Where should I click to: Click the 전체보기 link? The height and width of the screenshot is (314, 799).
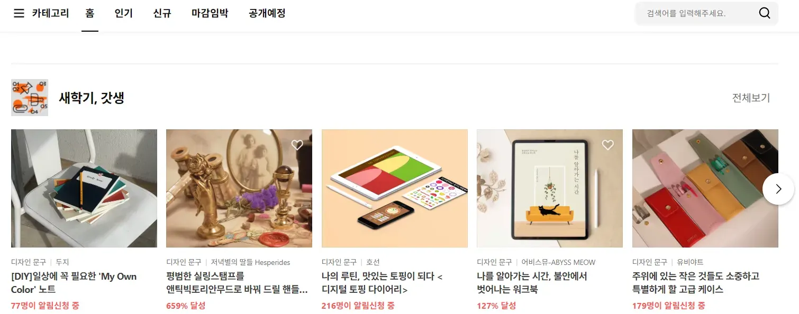pos(751,98)
